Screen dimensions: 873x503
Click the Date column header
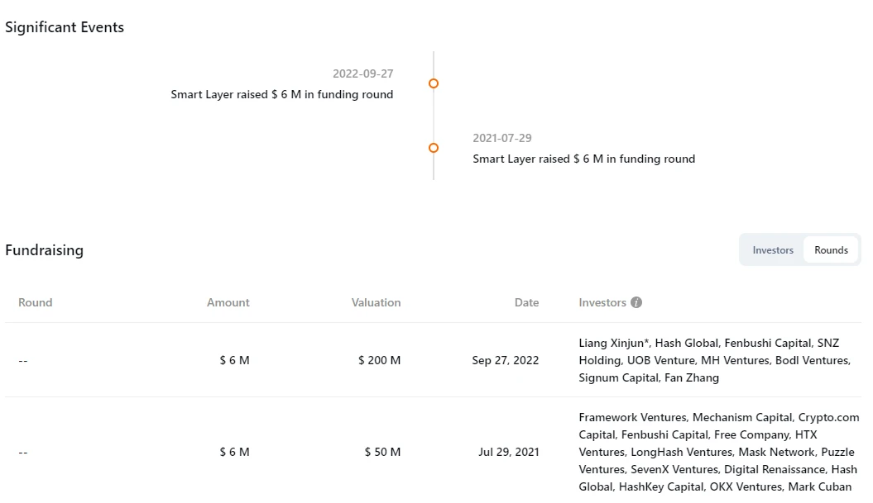coord(526,302)
